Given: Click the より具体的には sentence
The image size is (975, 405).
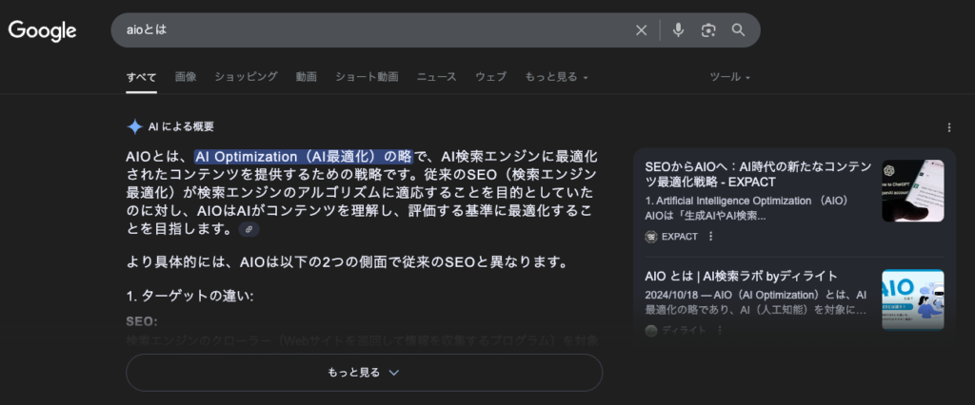Looking at the screenshot, I should pyautogui.click(x=347, y=262).
